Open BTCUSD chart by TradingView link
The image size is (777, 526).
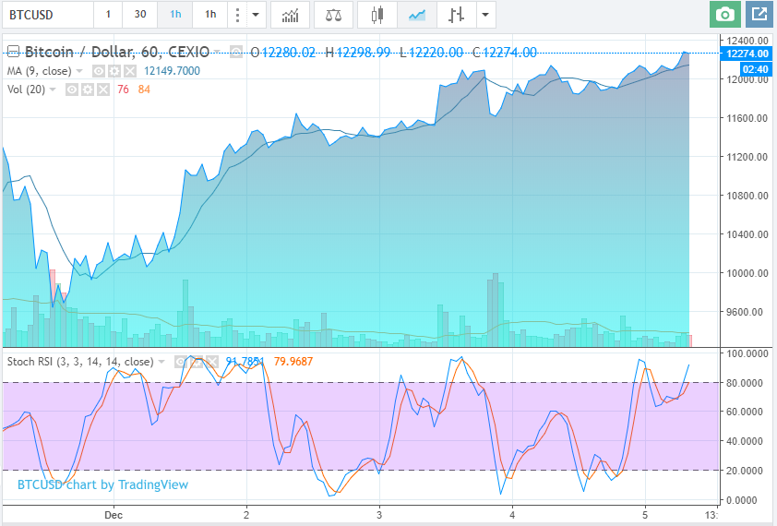[102, 484]
